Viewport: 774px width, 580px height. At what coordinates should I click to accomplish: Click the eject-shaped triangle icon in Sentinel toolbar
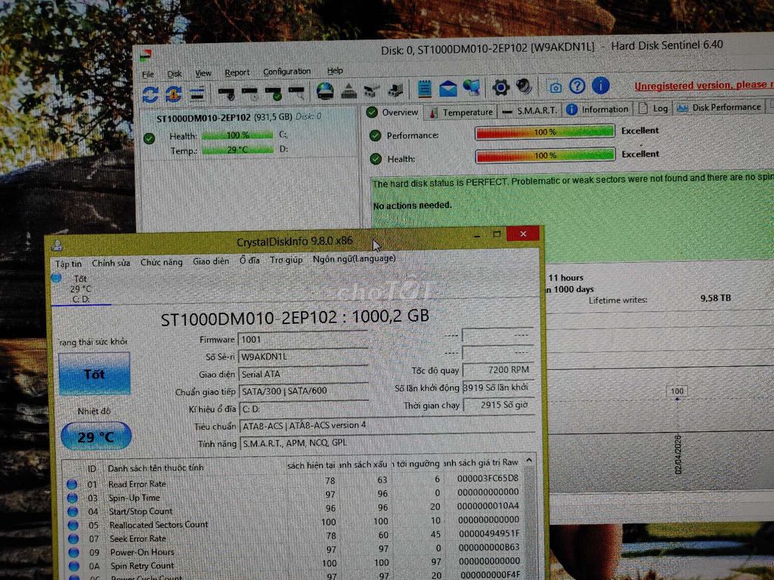[348, 91]
